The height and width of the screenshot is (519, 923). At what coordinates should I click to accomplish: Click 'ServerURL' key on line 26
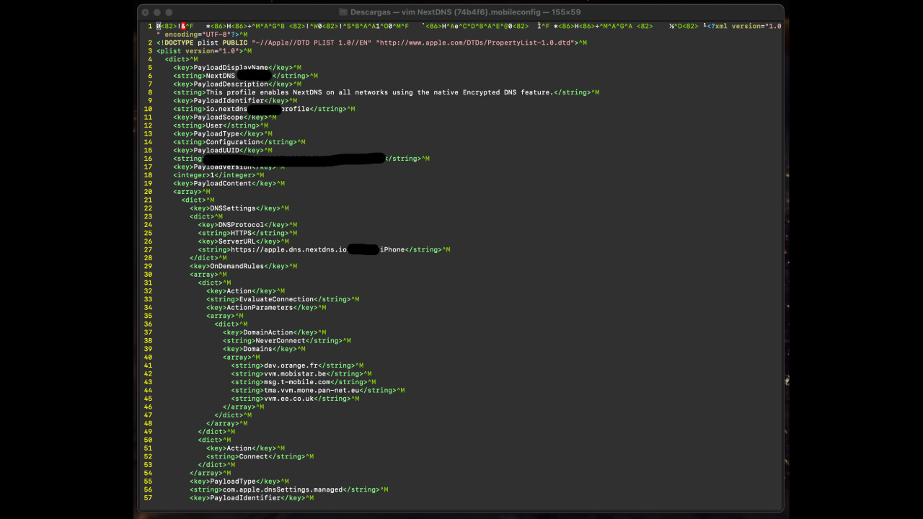(x=237, y=241)
